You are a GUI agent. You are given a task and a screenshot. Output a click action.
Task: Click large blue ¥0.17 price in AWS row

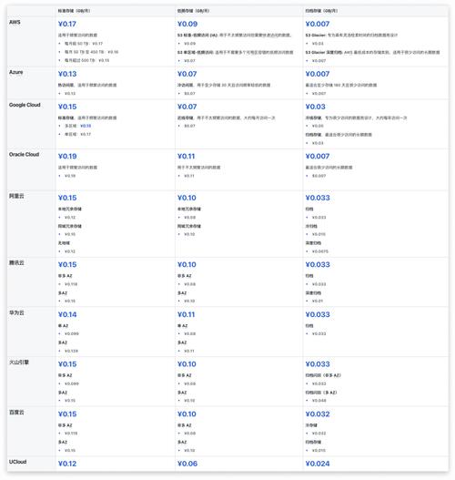(x=67, y=25)
